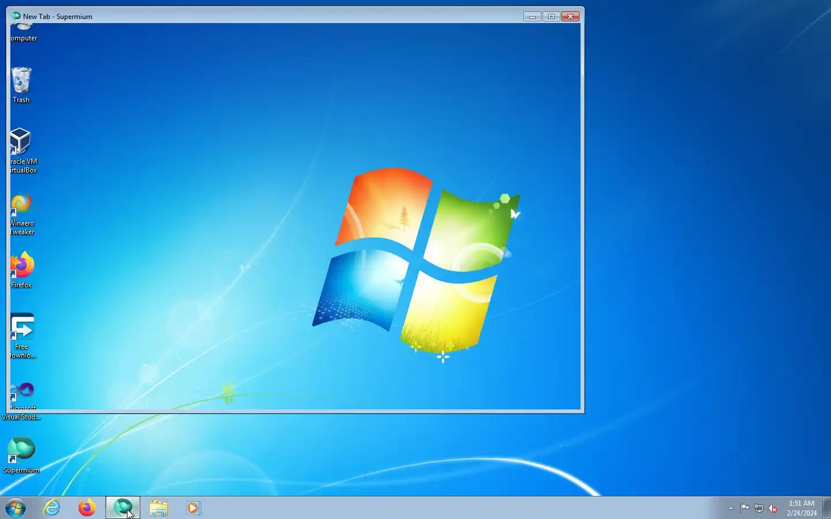Show hidden system tray icons
Viewport: 831px width, 519px height.
point(731,508)
